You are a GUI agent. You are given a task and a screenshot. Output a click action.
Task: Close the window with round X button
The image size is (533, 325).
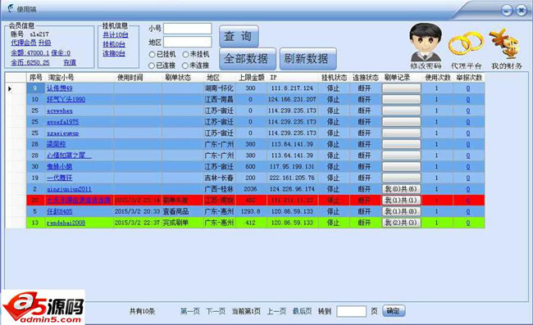tap(522, 11)
